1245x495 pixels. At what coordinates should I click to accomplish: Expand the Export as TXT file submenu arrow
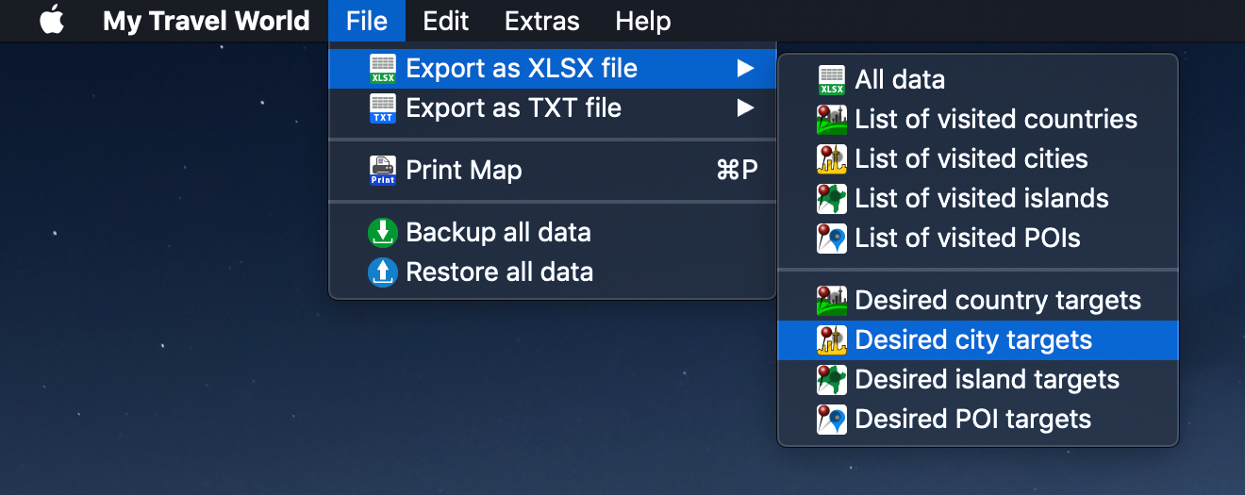tap(745, 107)
